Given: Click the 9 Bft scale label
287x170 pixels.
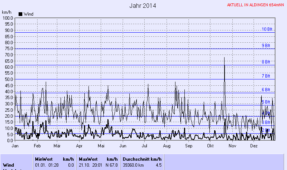Looking at the screenshot, I should coord(266,46).
